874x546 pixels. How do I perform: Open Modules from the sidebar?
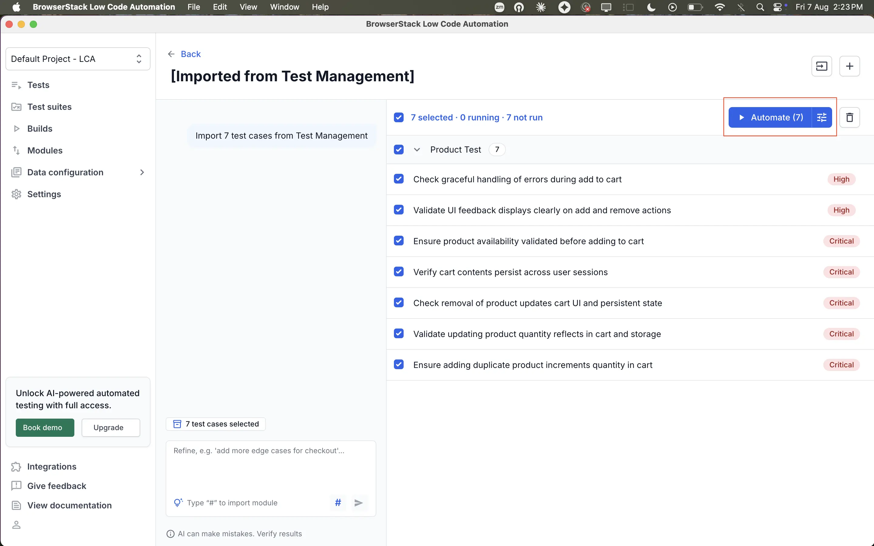[45, 150]
